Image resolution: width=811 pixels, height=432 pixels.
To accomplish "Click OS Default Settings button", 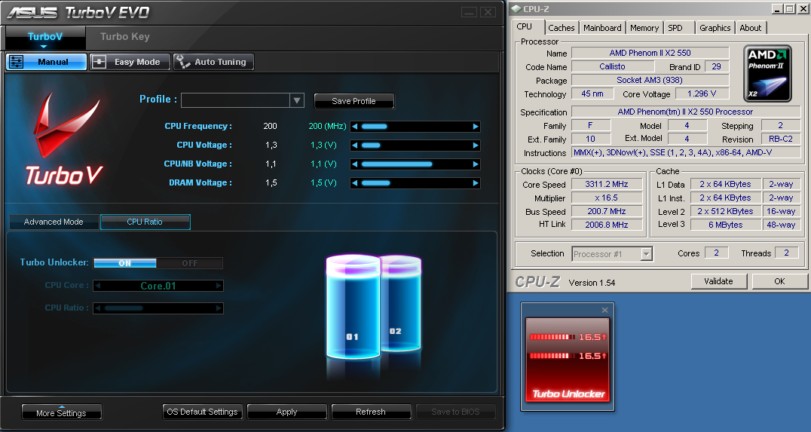I will pos(202,412).
